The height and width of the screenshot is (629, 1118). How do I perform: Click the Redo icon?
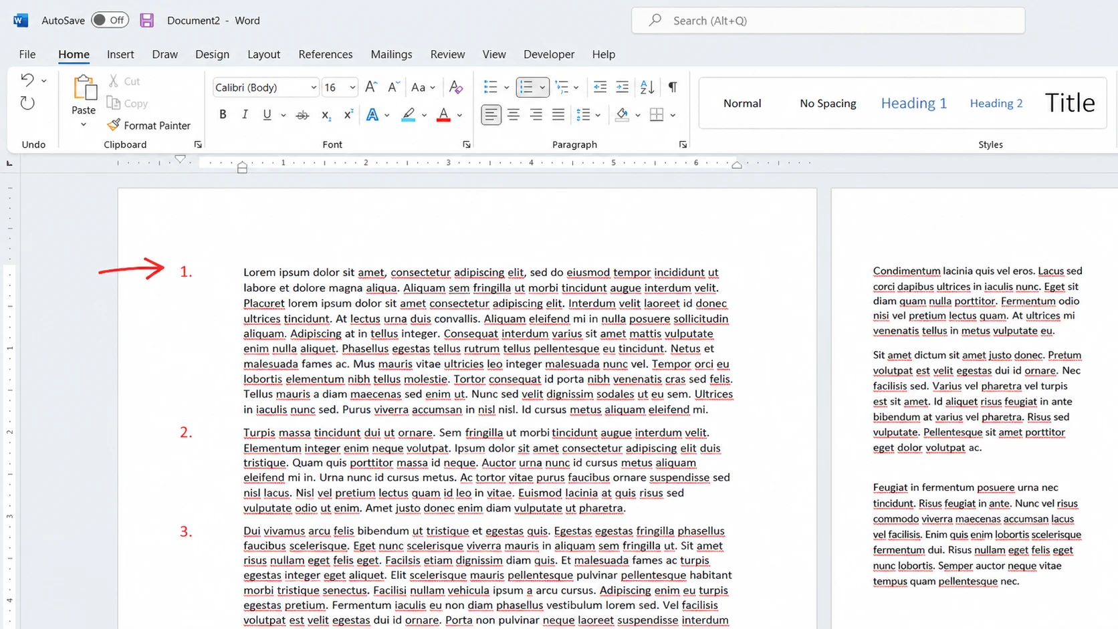27,103
